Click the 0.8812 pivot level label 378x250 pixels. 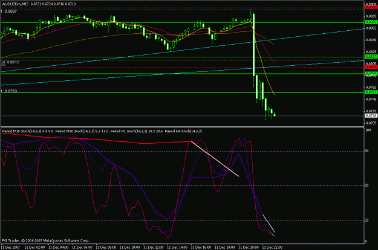[10, 62]
